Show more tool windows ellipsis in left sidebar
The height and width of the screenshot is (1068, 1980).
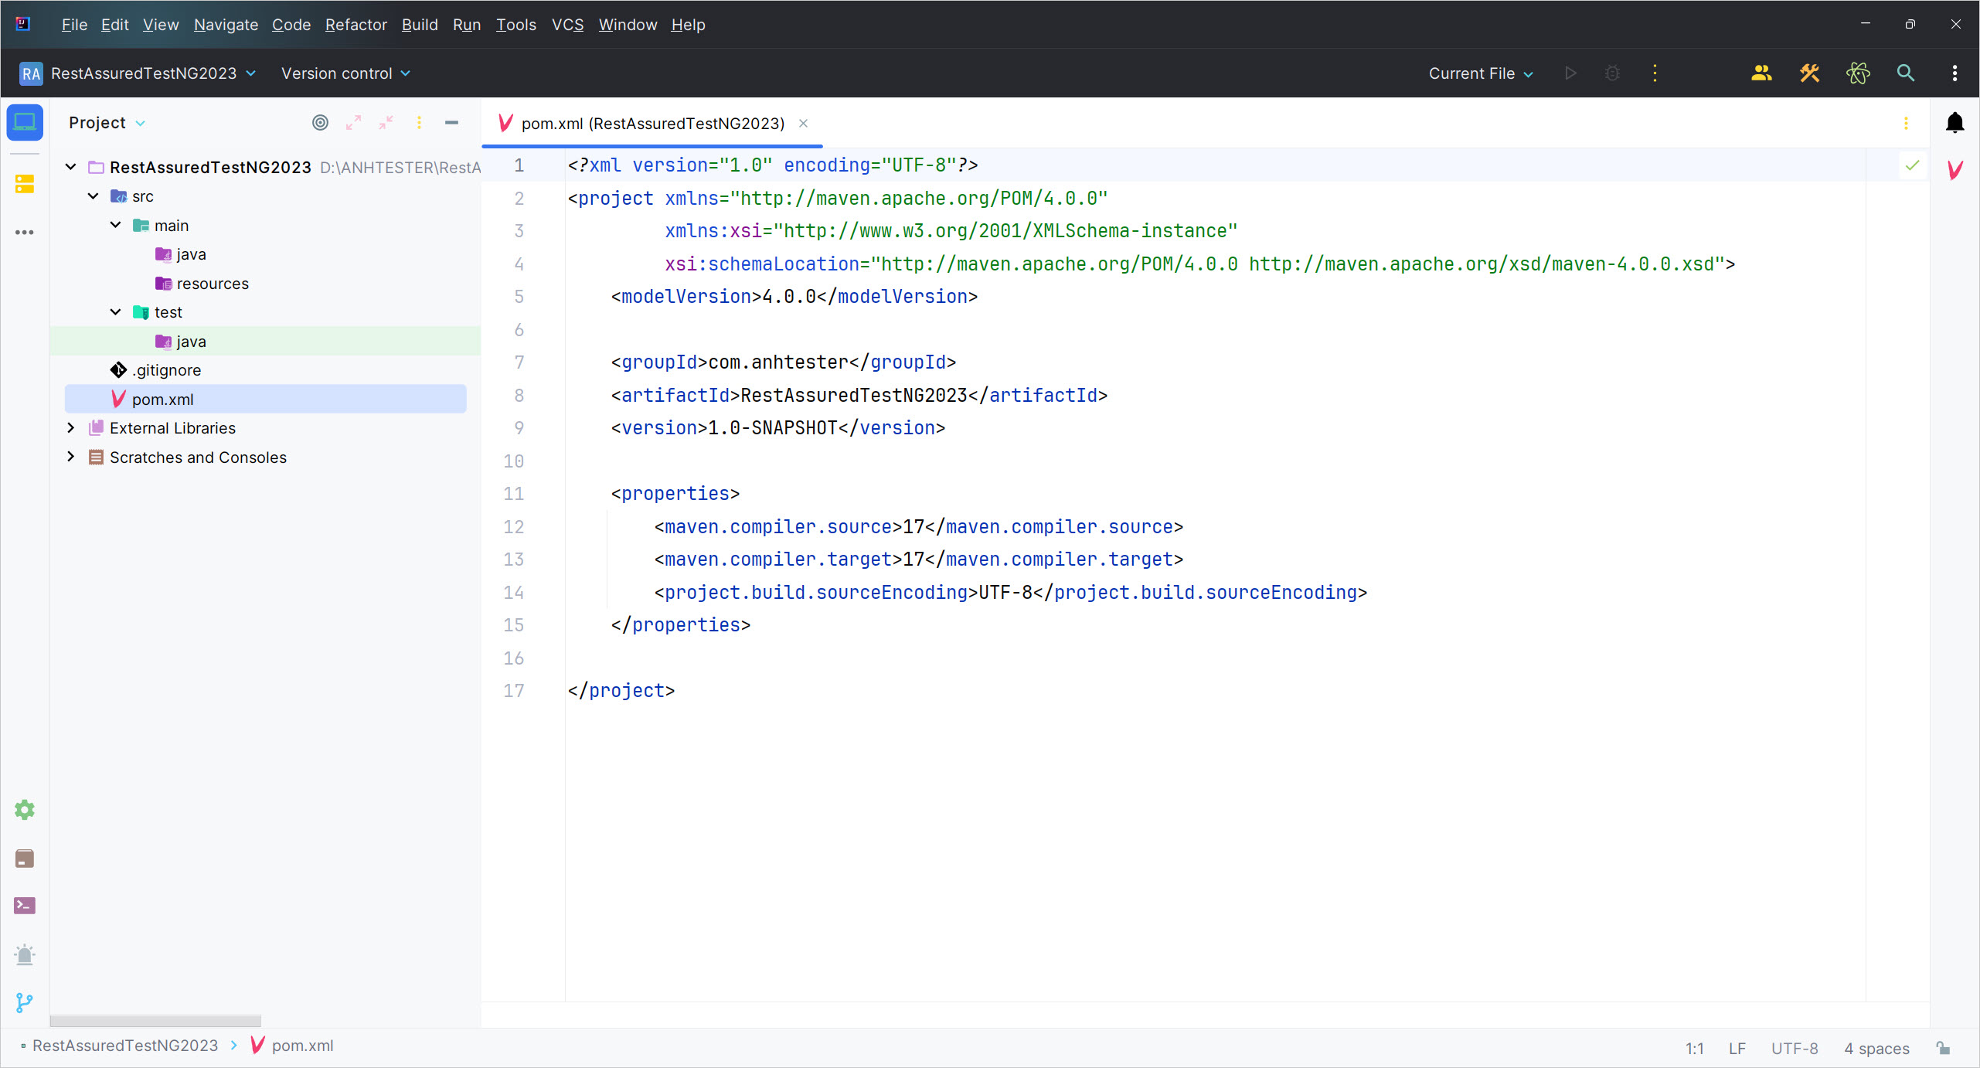pyautogui.click(x=25, y=232)
